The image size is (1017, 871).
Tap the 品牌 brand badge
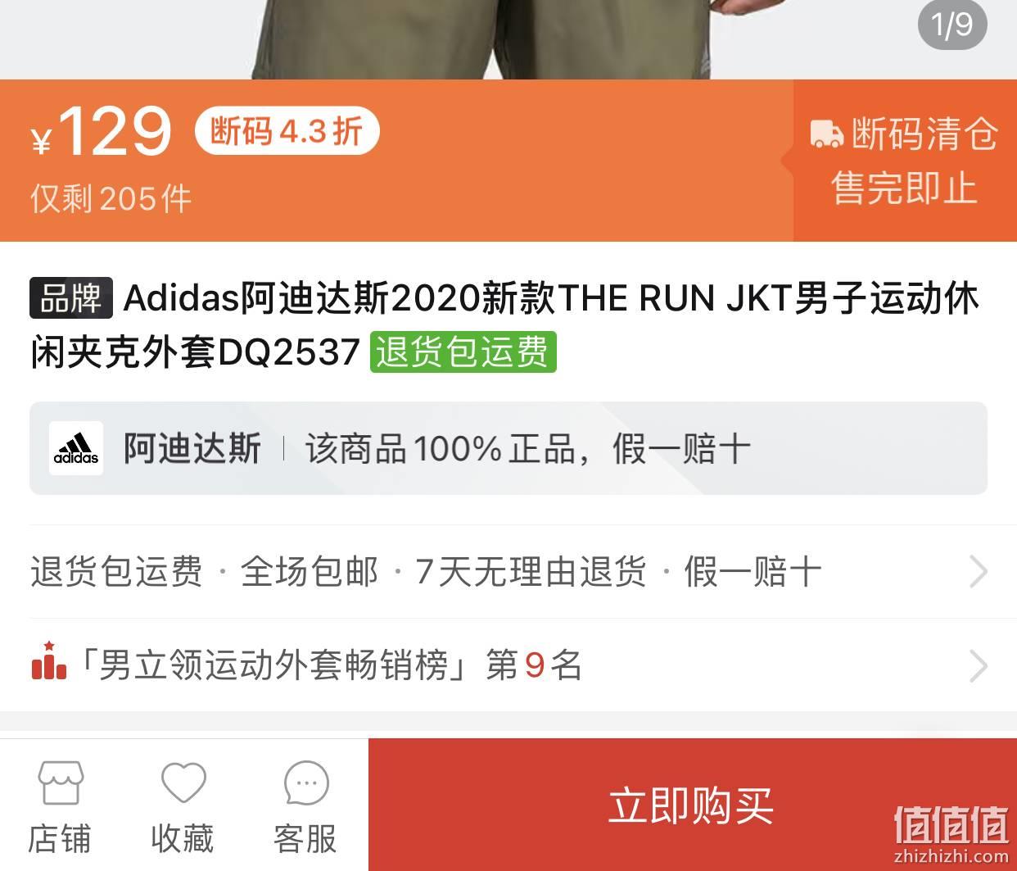[71, 298]
